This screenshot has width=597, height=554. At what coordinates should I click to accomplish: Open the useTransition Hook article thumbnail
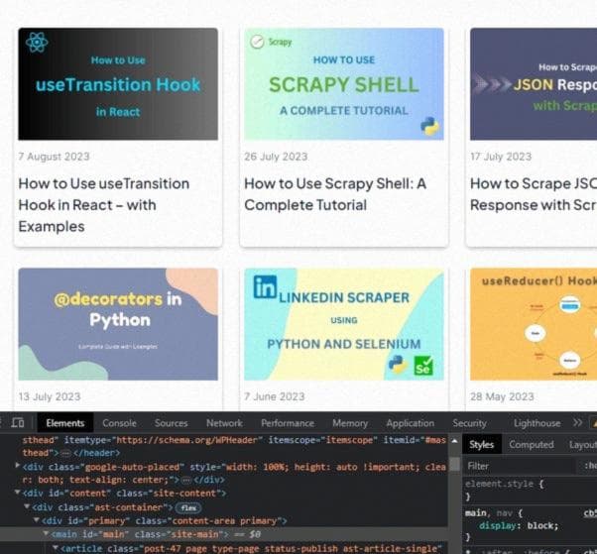[x=118, y=84]
